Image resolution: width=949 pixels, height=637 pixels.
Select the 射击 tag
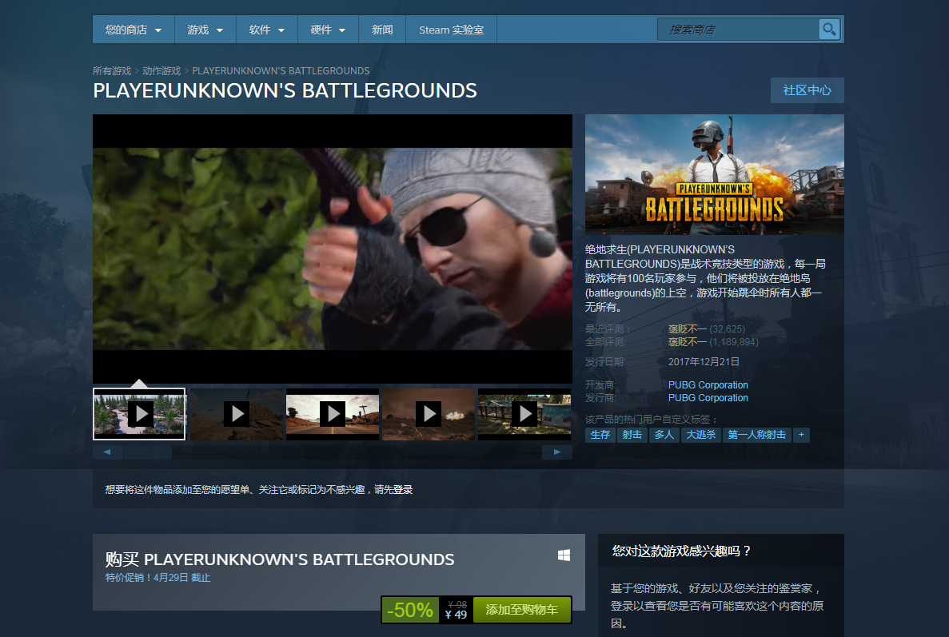coord(632,435)
